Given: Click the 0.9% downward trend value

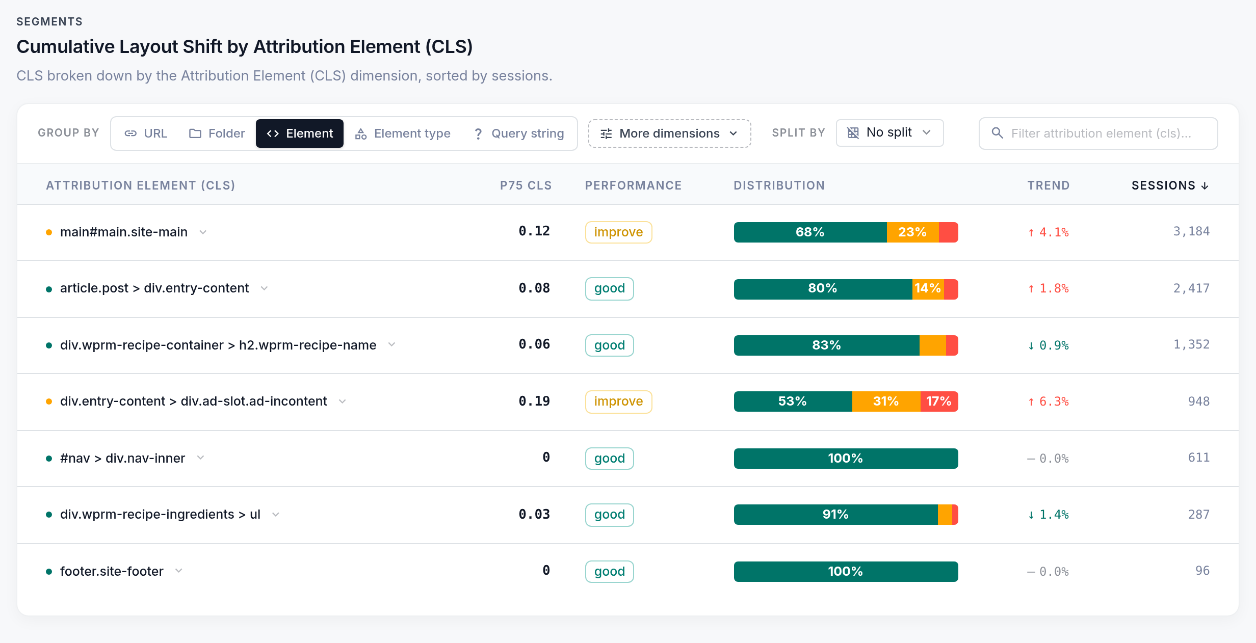Looking at the screenshot, I should pos(1048,345).
